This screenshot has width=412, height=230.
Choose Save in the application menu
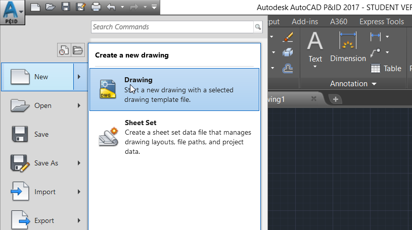point(44,134)
